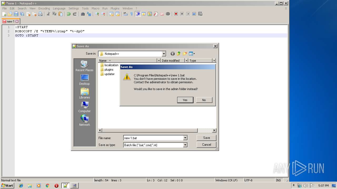Click the Start button on taskbar
This screenshot has height=189, width=337.
tap(7, 186)
